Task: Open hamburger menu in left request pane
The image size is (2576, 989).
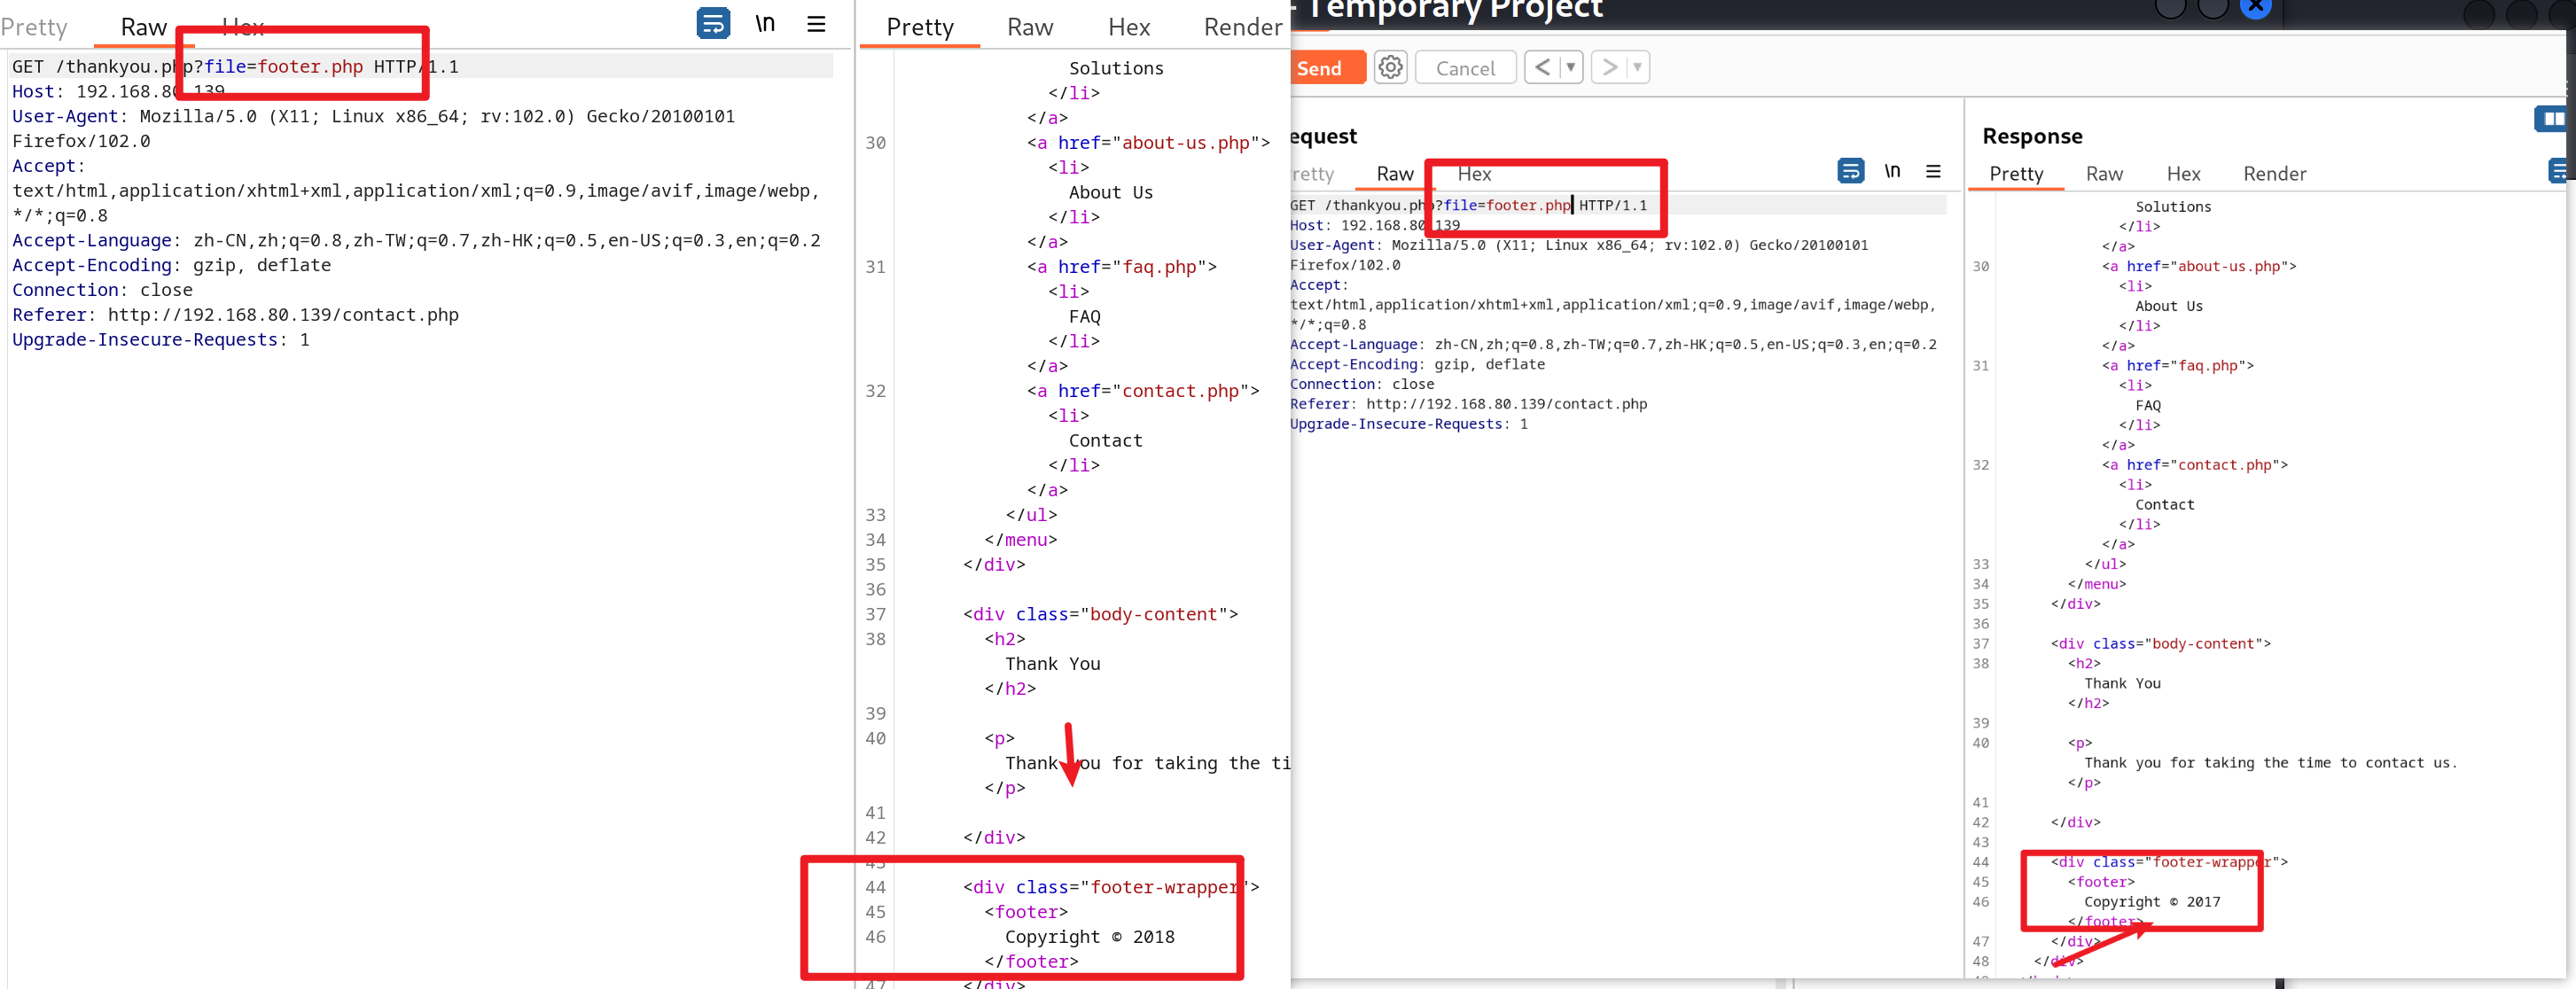Action: tap(816, 24)
